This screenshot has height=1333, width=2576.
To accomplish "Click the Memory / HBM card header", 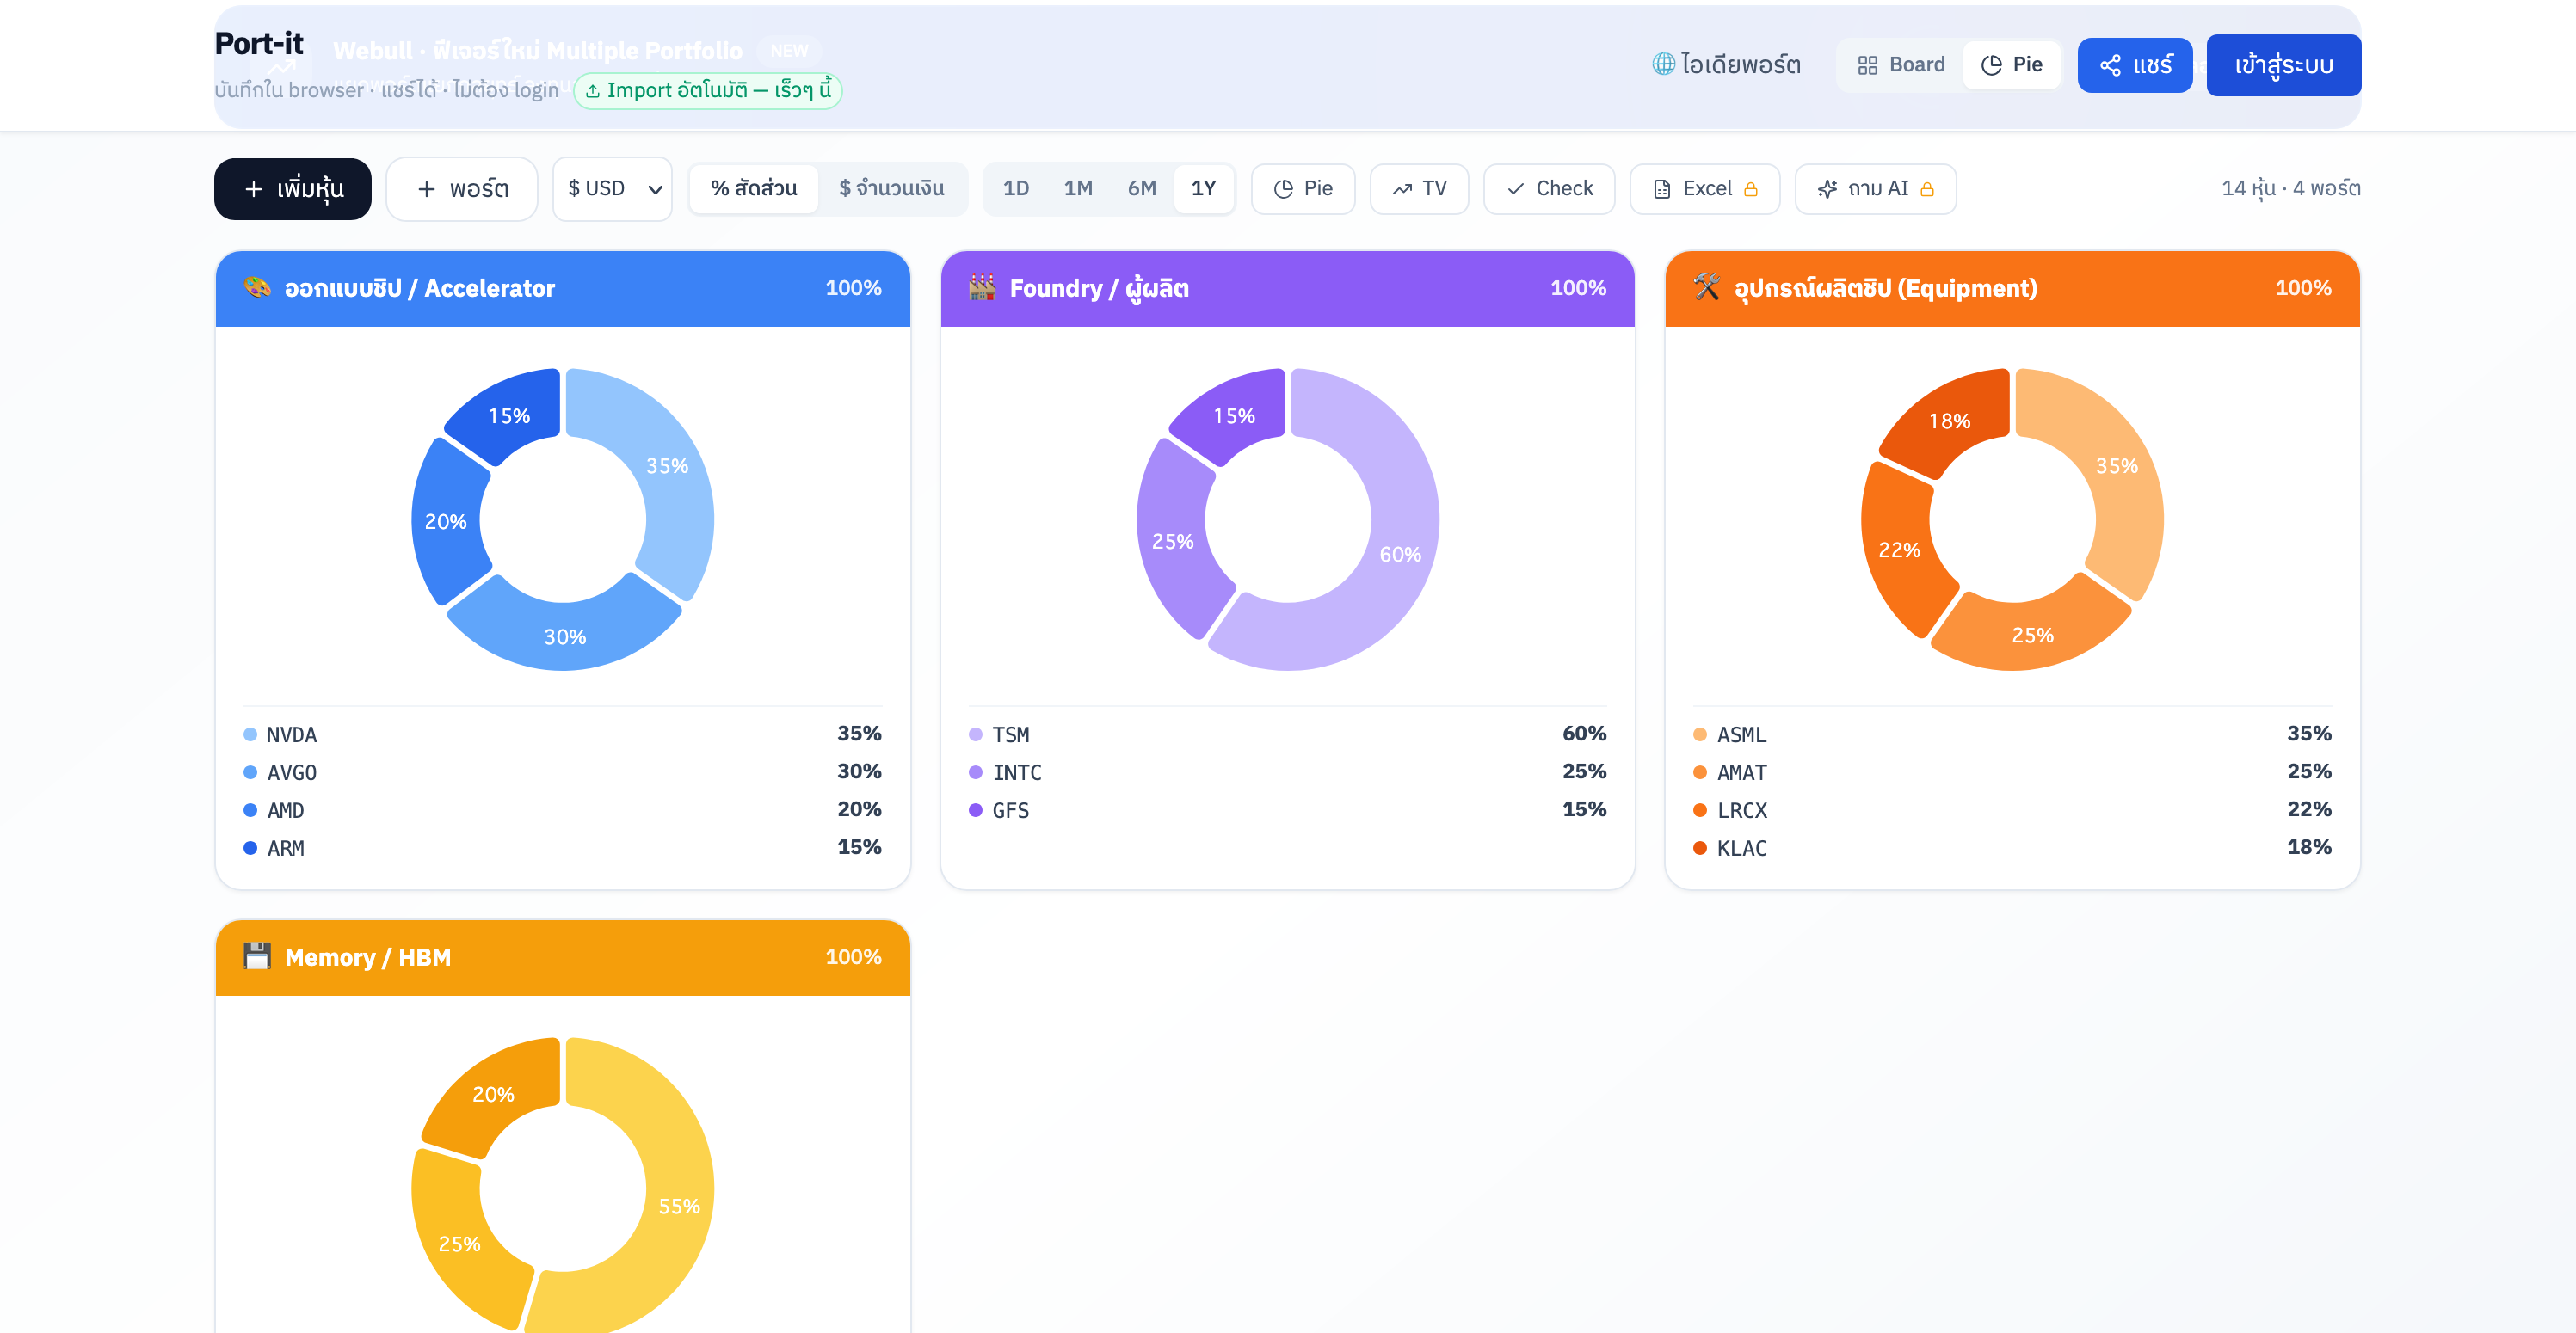I will pyautogui.click(x=563, y=957).
